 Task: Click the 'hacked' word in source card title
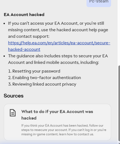click(29, 118)
